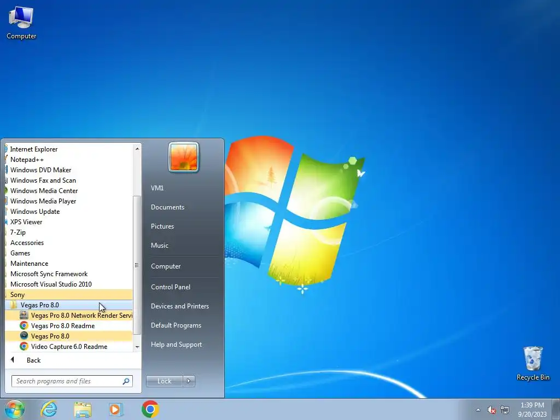Open XPS Viewer
The height and width of the screenshot is (420, 560).
coord(68,222)
